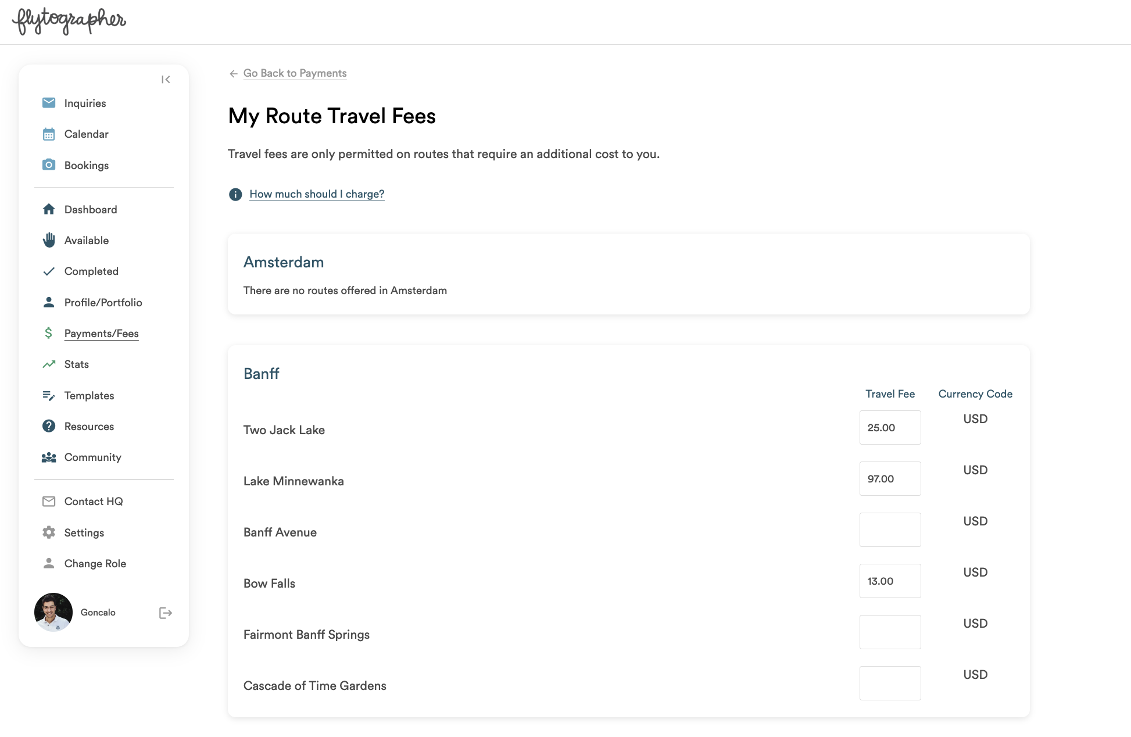Open the Payments/Fees menu item
The height and width of the screenshot is (737, 1131).
click(101, 334)
